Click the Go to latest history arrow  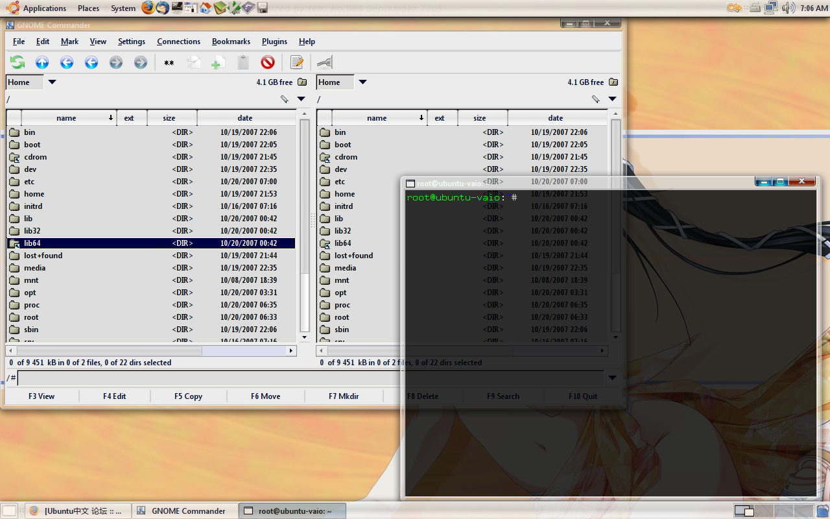pos(141,62)
